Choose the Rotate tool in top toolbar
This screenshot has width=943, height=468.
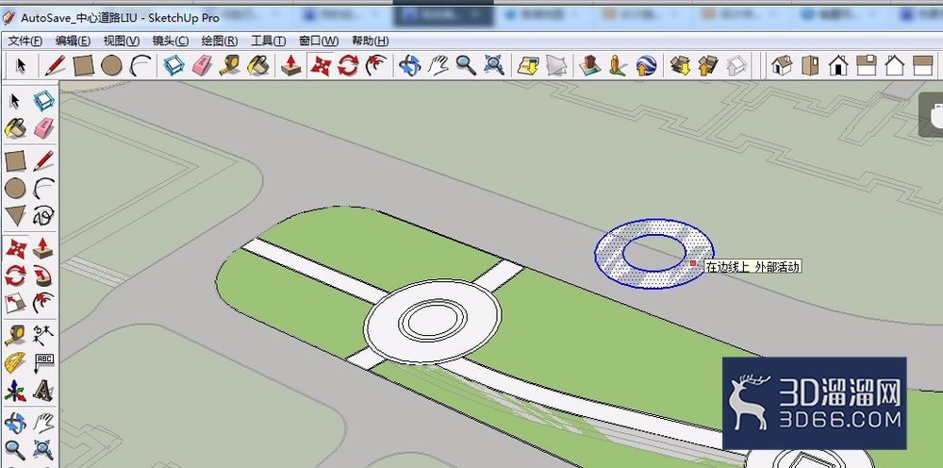[x=348, y=65]
